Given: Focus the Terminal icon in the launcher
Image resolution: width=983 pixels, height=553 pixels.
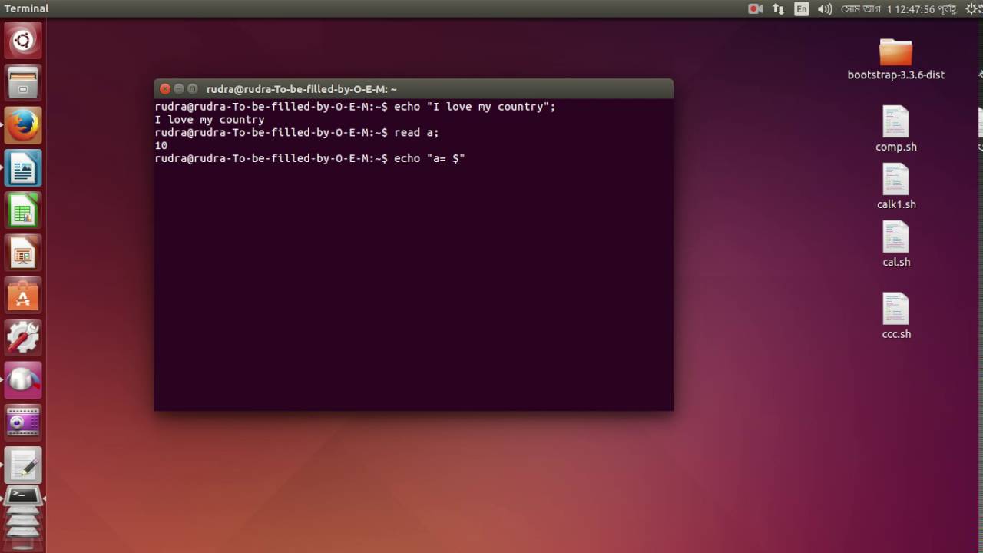Looking at the screenshot, I should pyautogui.click(x=23, y=497).
